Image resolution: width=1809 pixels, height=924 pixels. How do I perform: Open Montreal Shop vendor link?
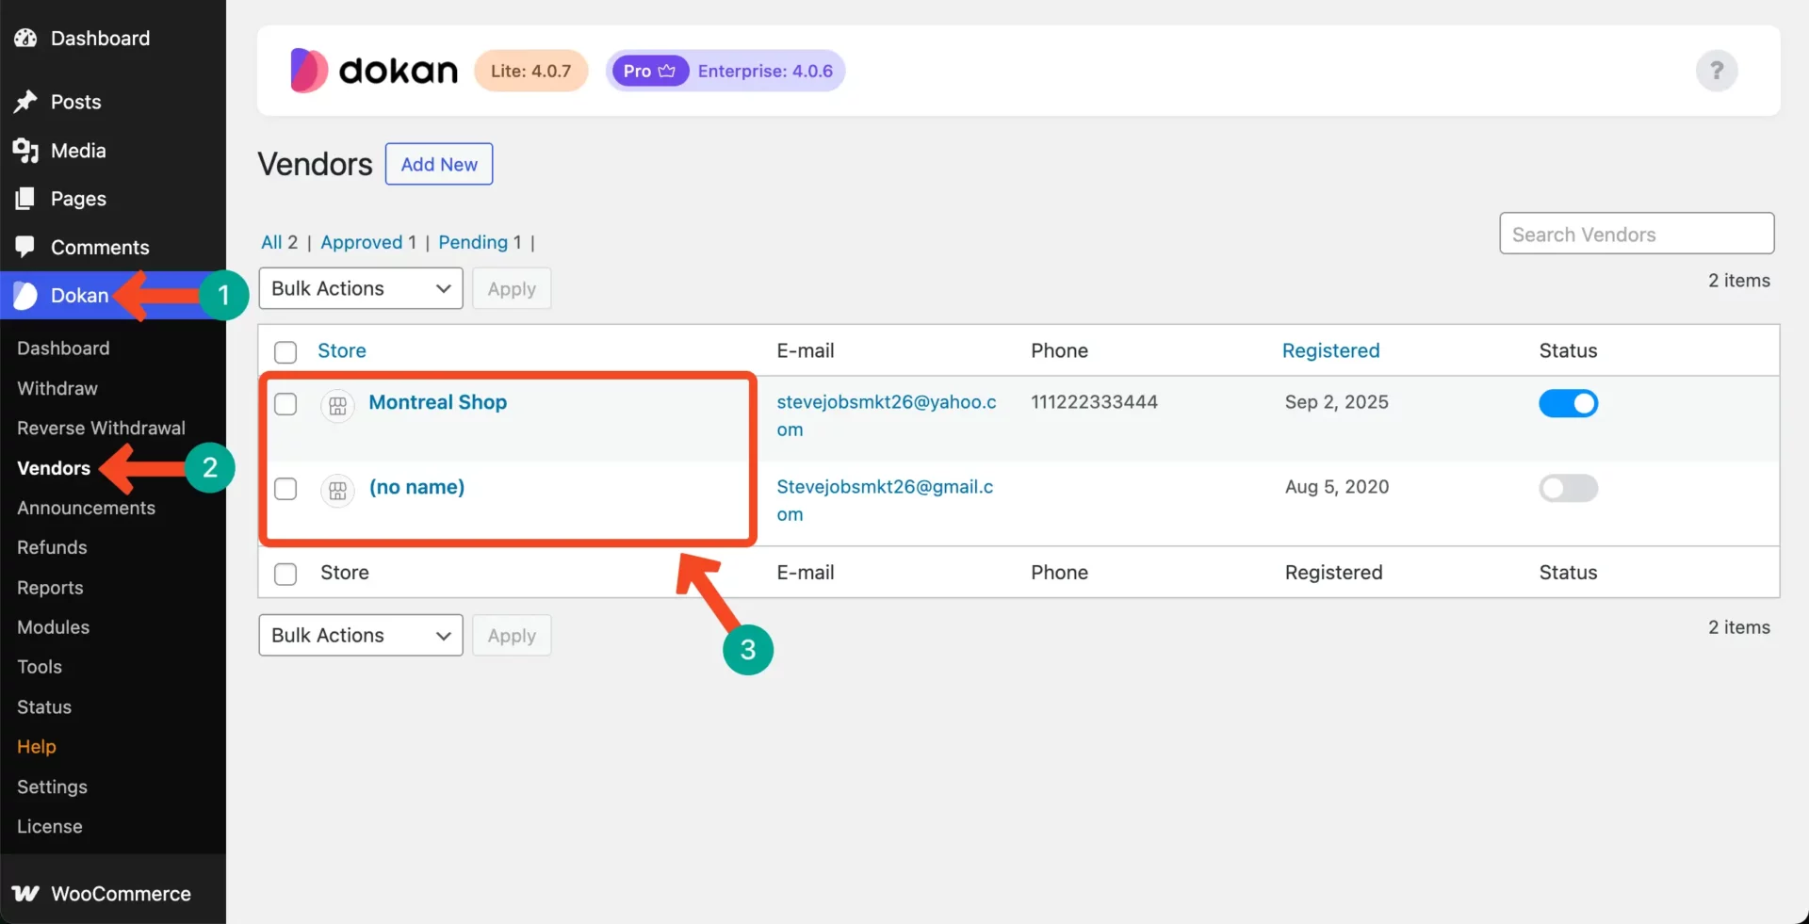(438, 402)
